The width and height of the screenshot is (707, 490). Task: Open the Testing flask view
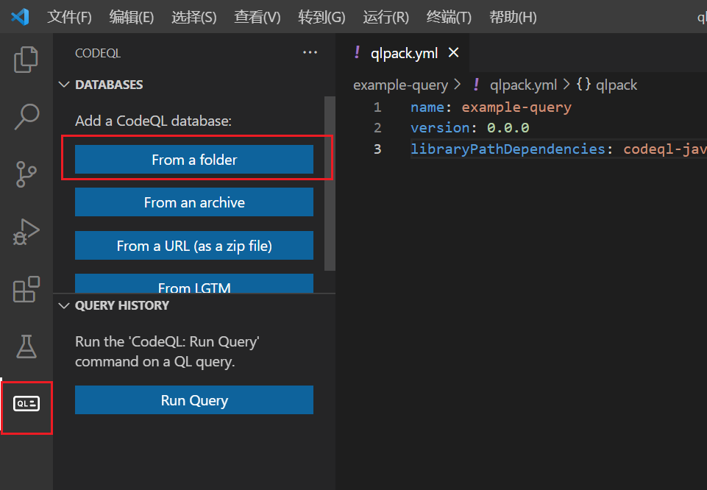pyautogui.click(x=26, y=347)
